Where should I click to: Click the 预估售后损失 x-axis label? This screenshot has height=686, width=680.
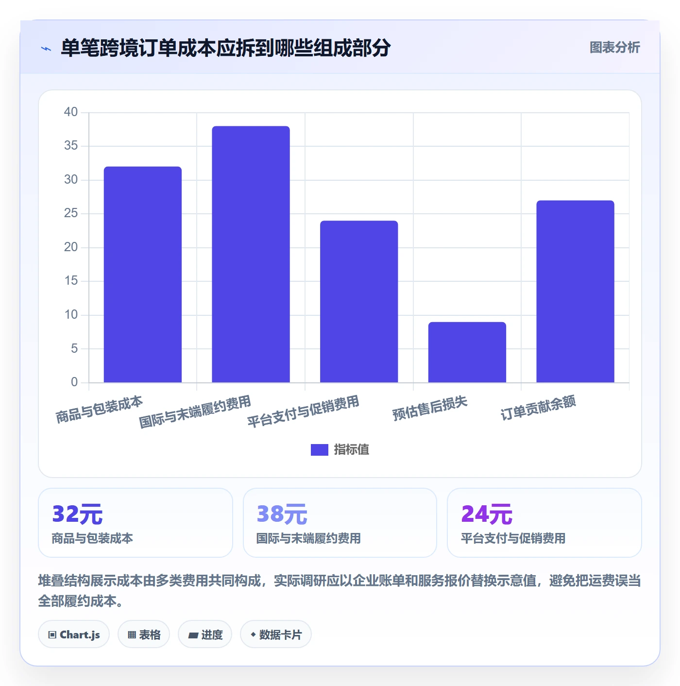(x=430, y=408)
